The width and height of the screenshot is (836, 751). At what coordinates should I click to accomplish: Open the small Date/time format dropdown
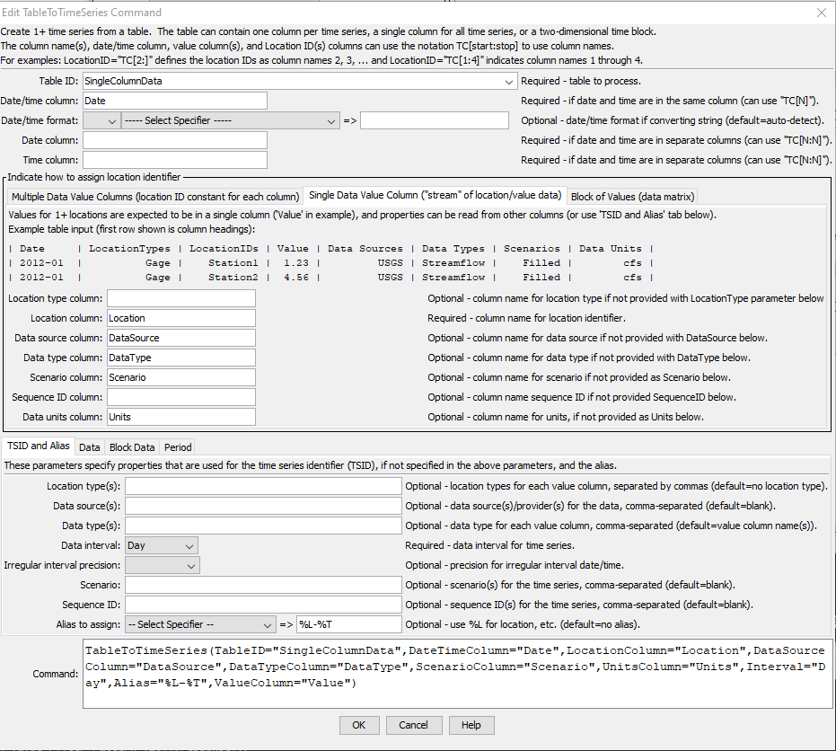click(x=101, y=120)
